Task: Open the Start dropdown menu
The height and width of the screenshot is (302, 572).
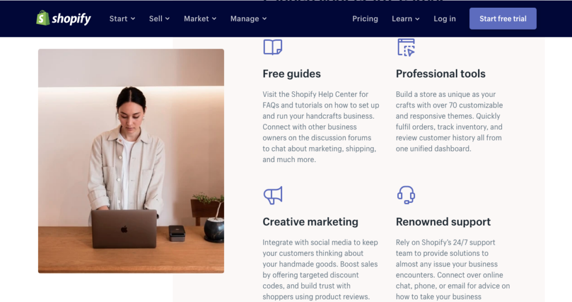Action: (122, 18)
